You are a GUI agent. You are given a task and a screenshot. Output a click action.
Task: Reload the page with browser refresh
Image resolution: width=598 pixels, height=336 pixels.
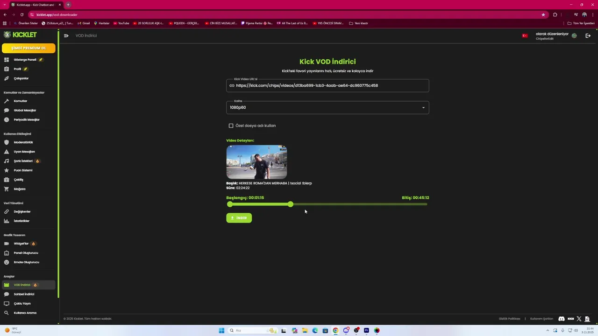click(x=21, y=14)
